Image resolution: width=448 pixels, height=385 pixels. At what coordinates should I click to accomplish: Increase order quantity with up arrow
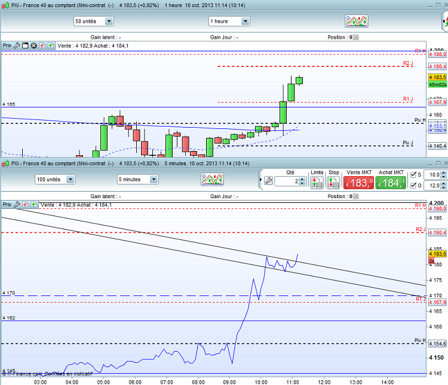click(303, 179)
